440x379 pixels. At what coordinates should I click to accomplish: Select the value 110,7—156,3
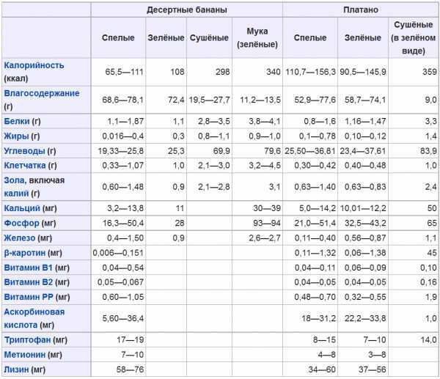pos(310,72)
